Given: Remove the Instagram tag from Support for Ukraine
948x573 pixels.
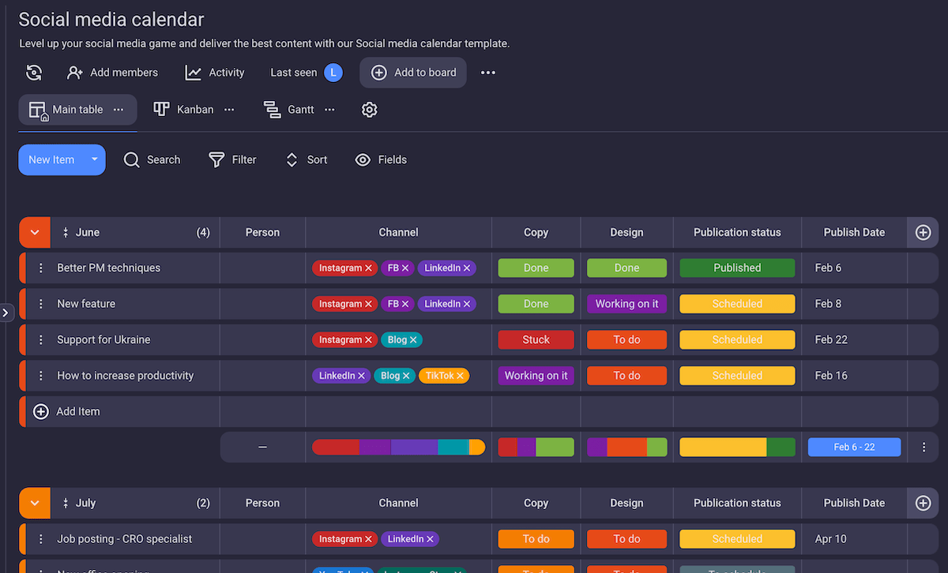Looking at the screenshot, I should click(368, 339).
